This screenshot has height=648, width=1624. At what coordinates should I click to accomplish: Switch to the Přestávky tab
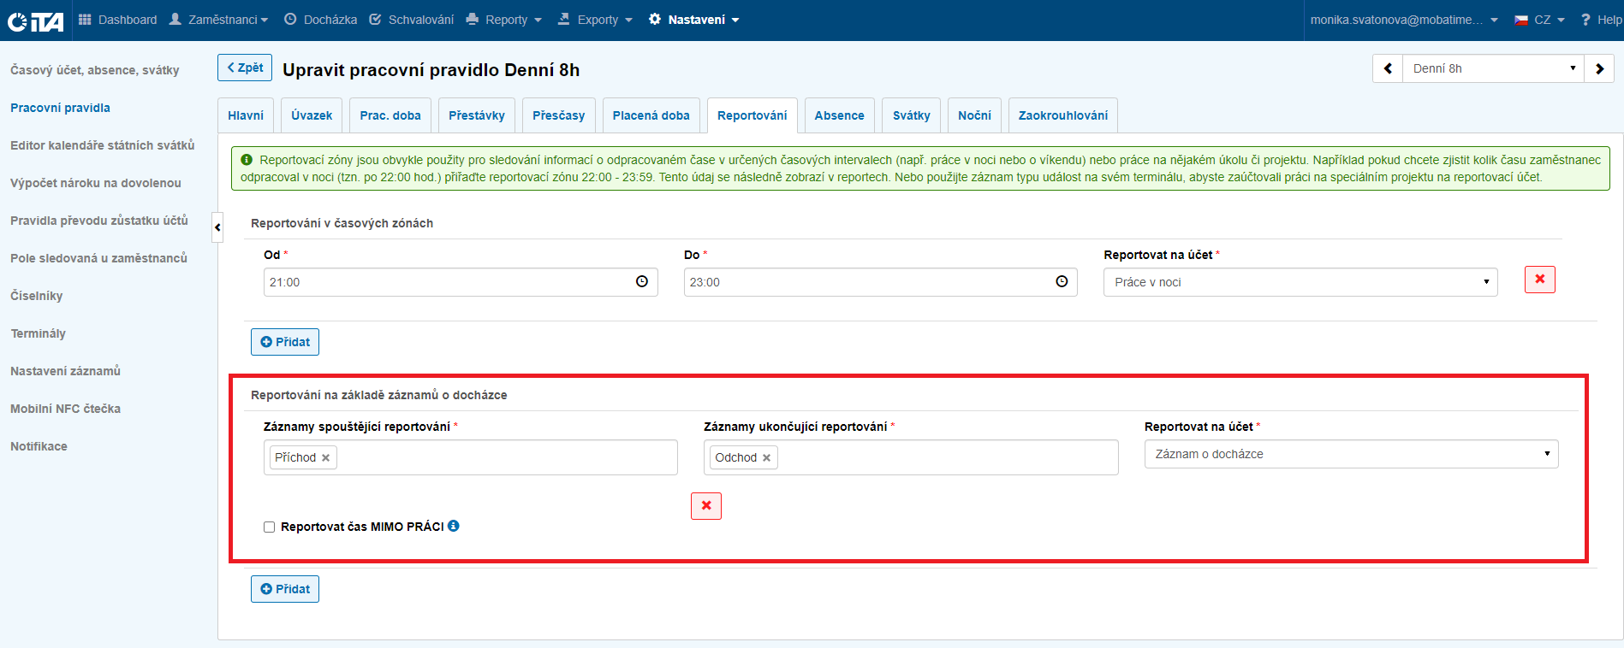coord(476,115)
